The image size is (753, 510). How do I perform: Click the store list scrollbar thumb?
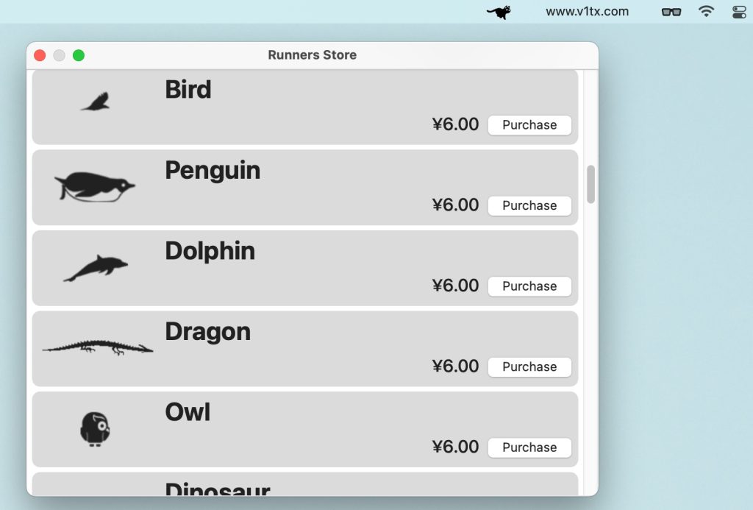(x=590, y=184)
